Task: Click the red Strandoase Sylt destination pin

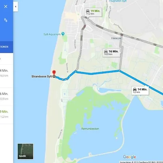Action: click(x=54, y=72)
